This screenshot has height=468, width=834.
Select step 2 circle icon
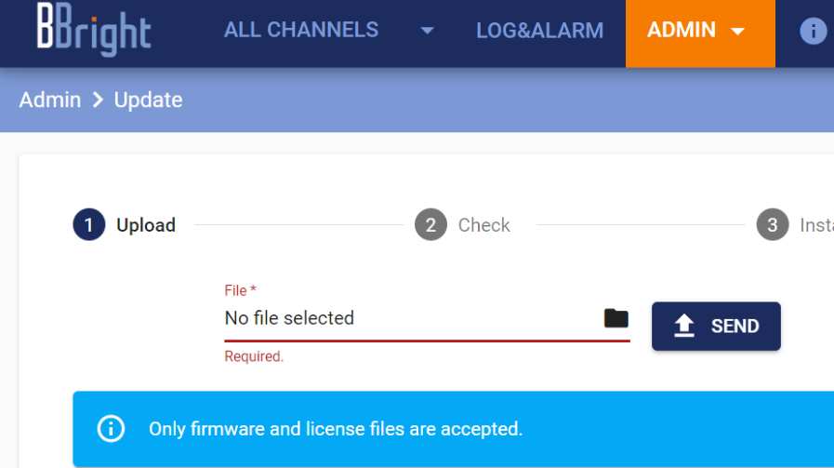430,224
